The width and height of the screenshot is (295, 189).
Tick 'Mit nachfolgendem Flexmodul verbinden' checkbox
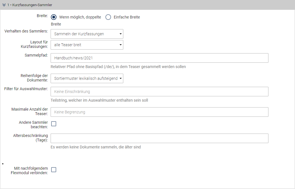click(x=54, y=170)
